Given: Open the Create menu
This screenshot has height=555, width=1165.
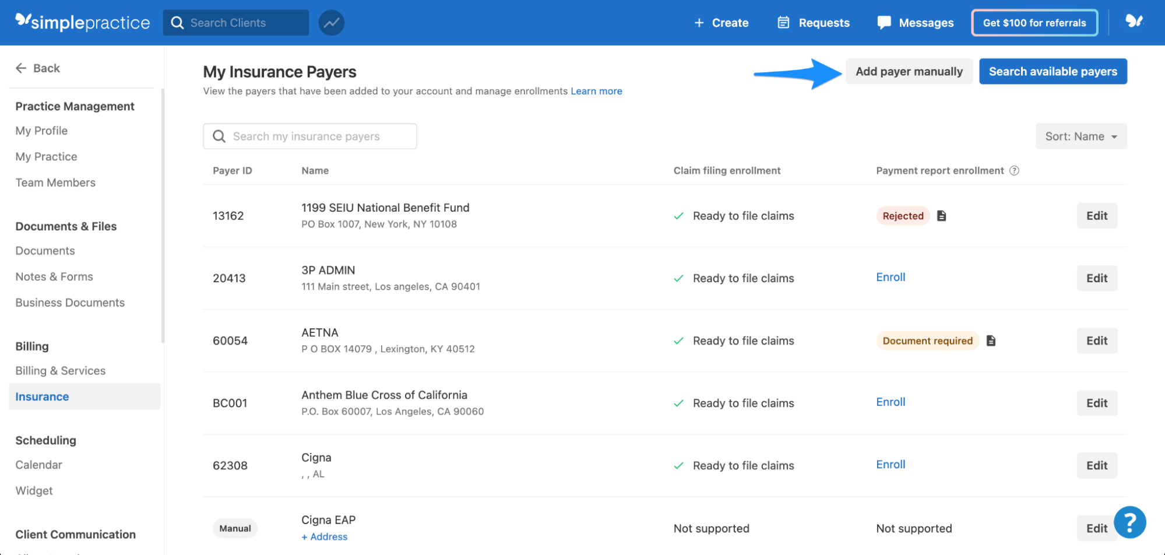Looking at the screenshot, I should click(721, 23).
